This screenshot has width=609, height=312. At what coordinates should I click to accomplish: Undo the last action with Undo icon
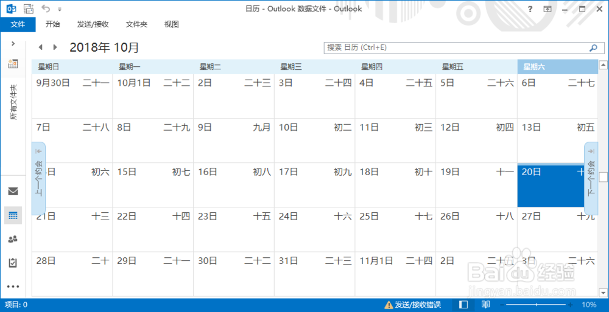pos(46,9)
